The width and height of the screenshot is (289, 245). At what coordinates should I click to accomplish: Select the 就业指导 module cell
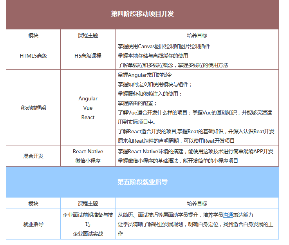(x=33, y=224)
